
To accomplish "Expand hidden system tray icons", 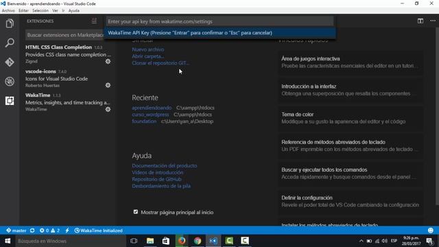I will (361, 241).
